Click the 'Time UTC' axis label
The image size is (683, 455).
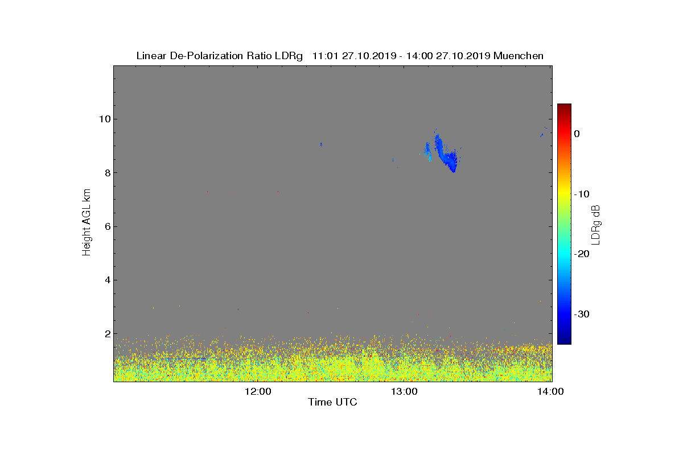click(332, 403)
